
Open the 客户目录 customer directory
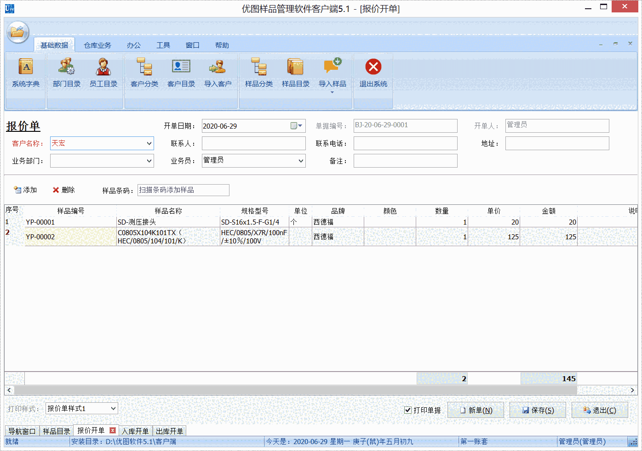coord(181,73)
